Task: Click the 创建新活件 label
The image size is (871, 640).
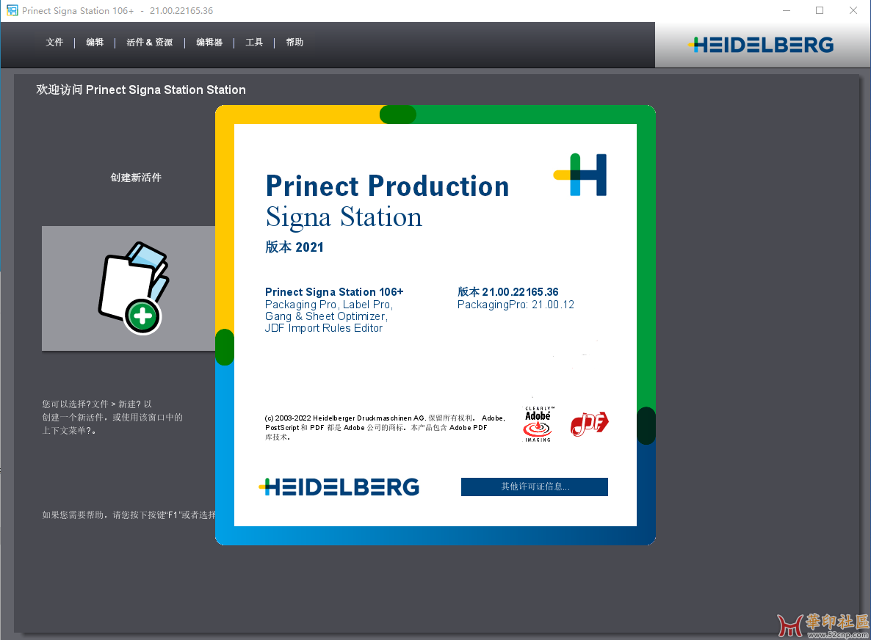Action: pyautogui.click(x=136, y=178)
